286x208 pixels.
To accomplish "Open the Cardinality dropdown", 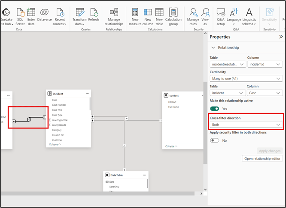I will coord(246,78).
